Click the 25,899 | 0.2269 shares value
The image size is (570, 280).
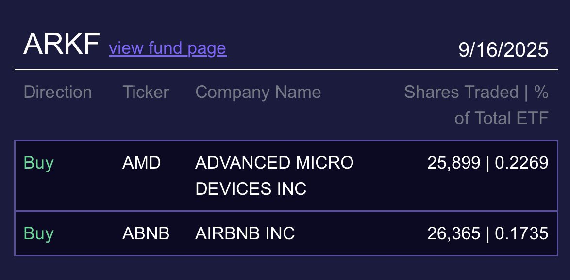point(487,163)
